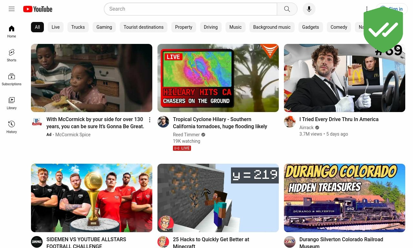Select the Live filter chip
The width and height of the screenshot is (413, 248).
(55, 27)
